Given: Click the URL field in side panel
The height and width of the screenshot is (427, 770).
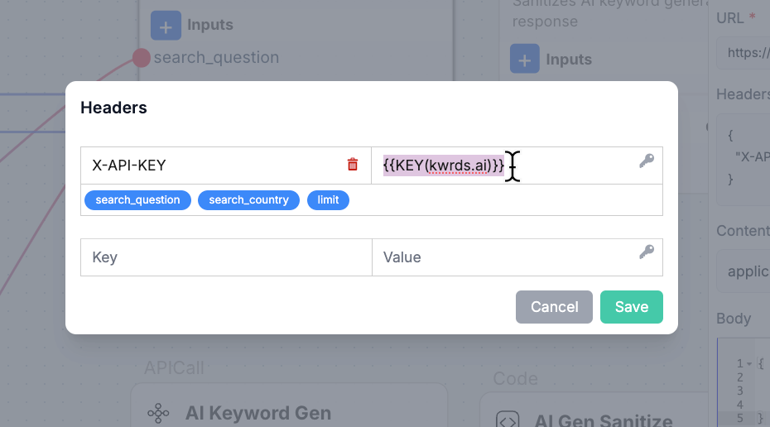Looking at the screenshot, I should point(743,53).
